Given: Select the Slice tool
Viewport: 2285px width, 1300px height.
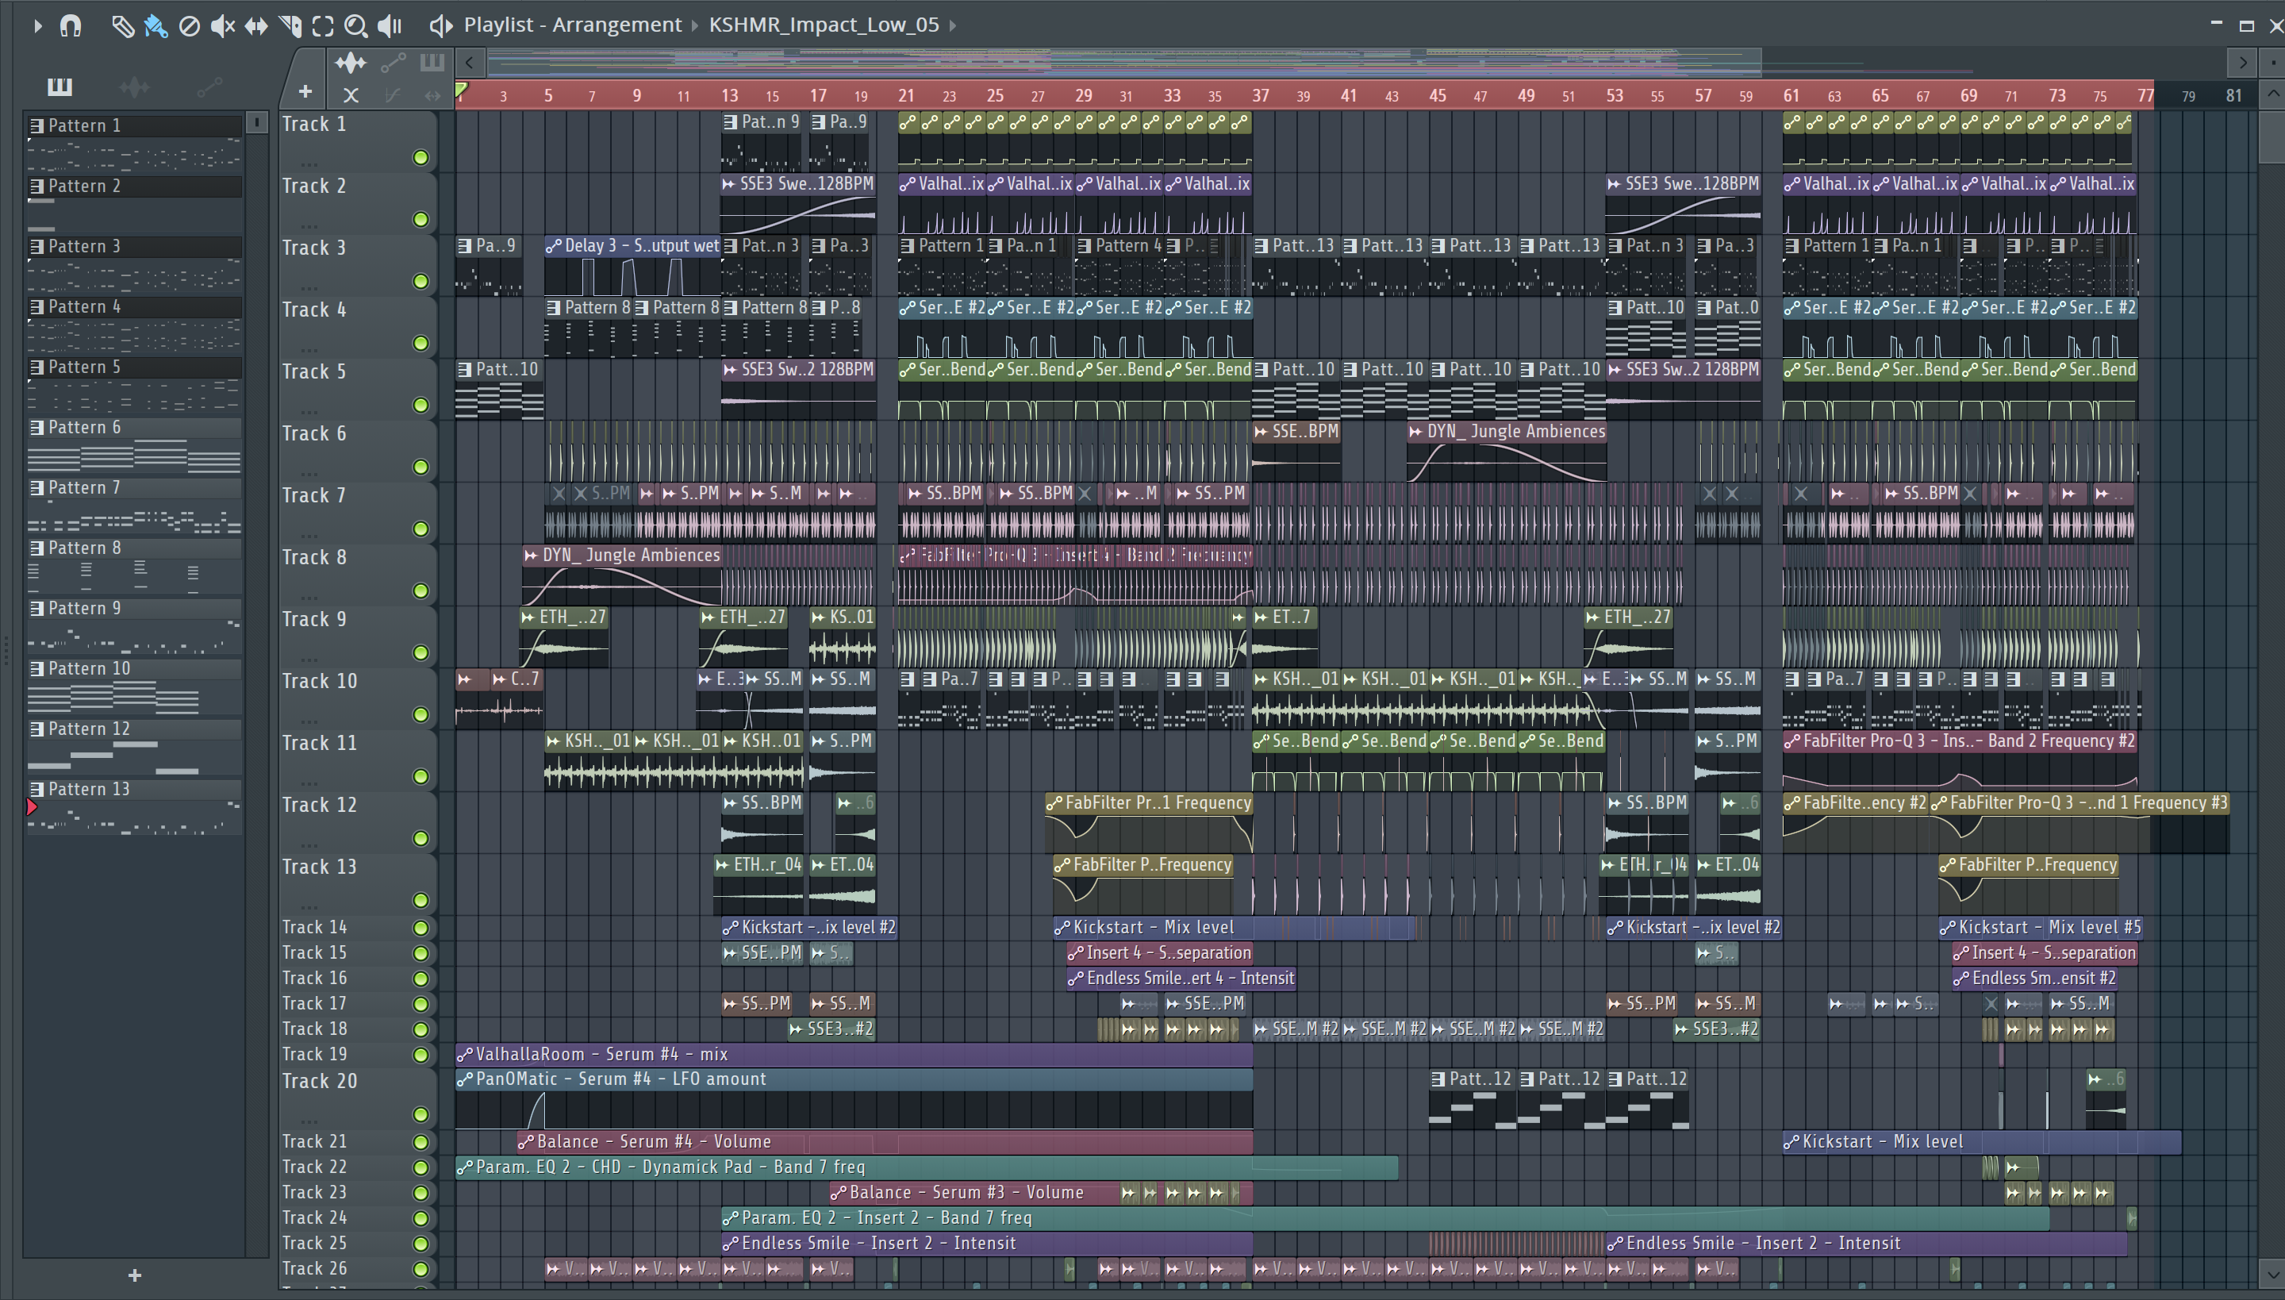Looking at the screenshot, I should pos(289,26).
